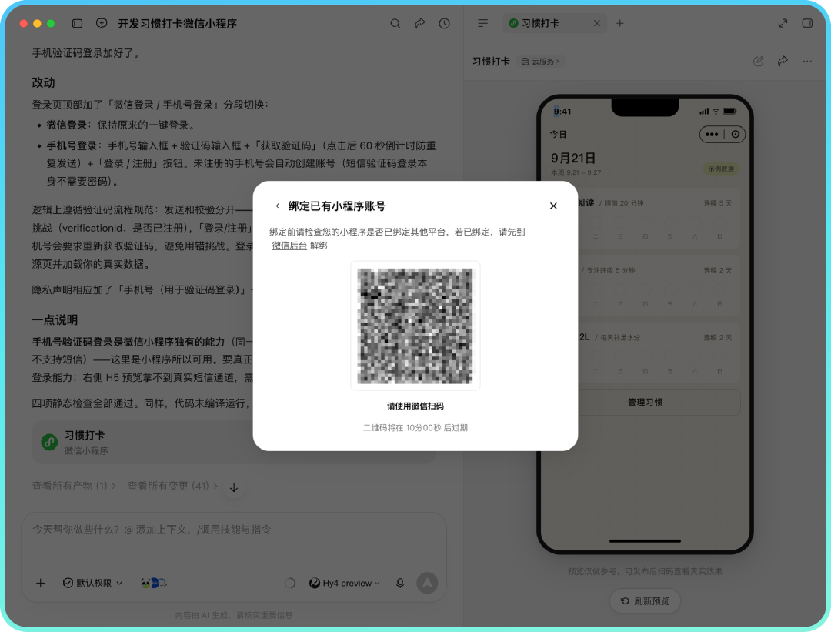Toggle Sunday circle in 专注呼吸 habit row
The height and width of the screenshot is (632, 831).
click(x=719, y=290)
